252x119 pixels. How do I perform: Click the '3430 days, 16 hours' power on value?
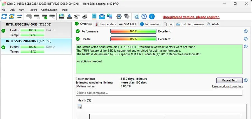coord(134,79)
